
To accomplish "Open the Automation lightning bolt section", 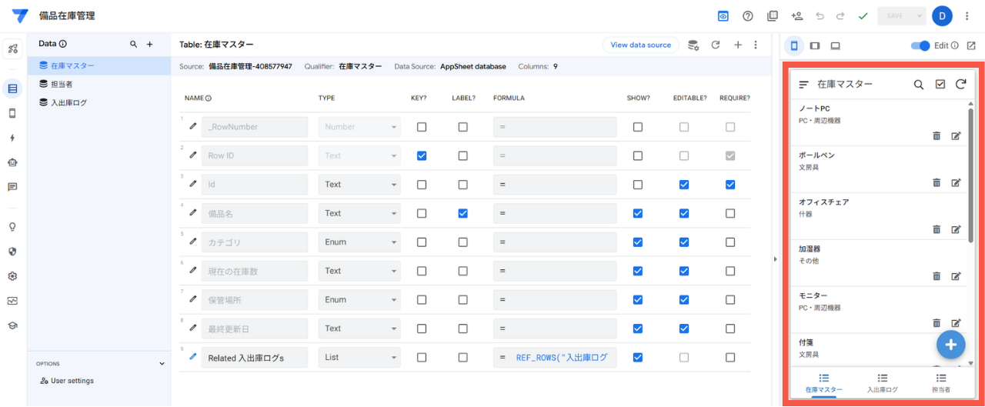I will tap(12, 138).
